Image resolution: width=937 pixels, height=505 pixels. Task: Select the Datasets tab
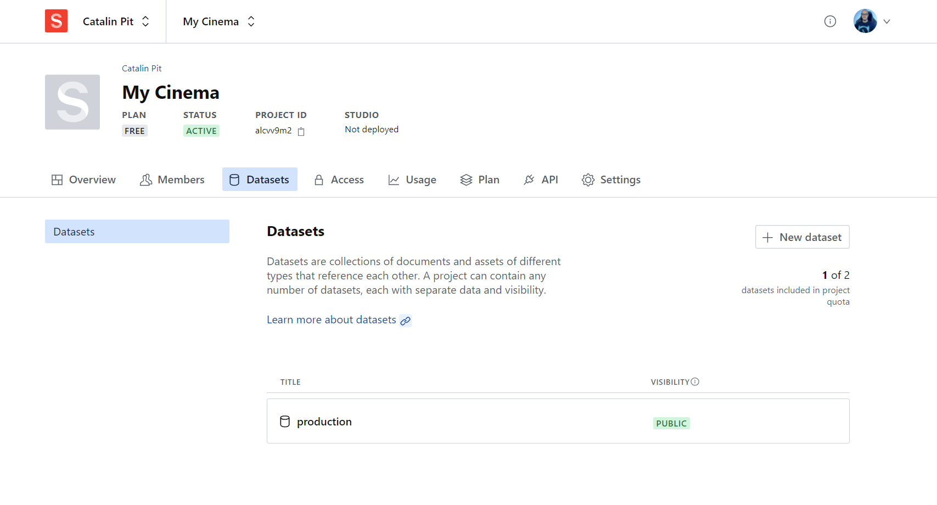[260, 179]
